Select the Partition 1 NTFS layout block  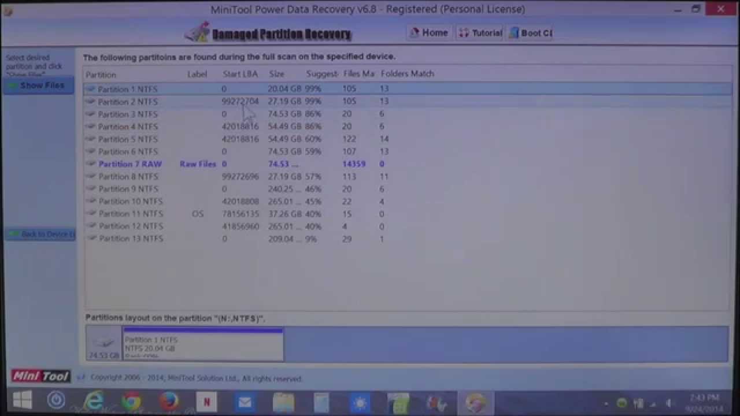tap(203, 344)
